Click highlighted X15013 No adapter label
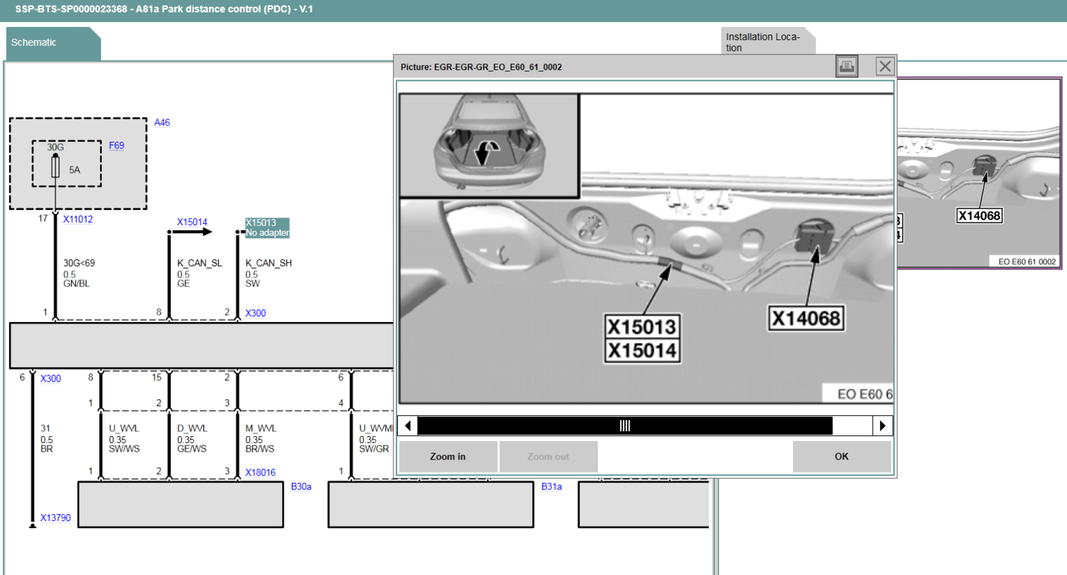The height and width of the screenshot is (575, 1067). click(267, 227)
